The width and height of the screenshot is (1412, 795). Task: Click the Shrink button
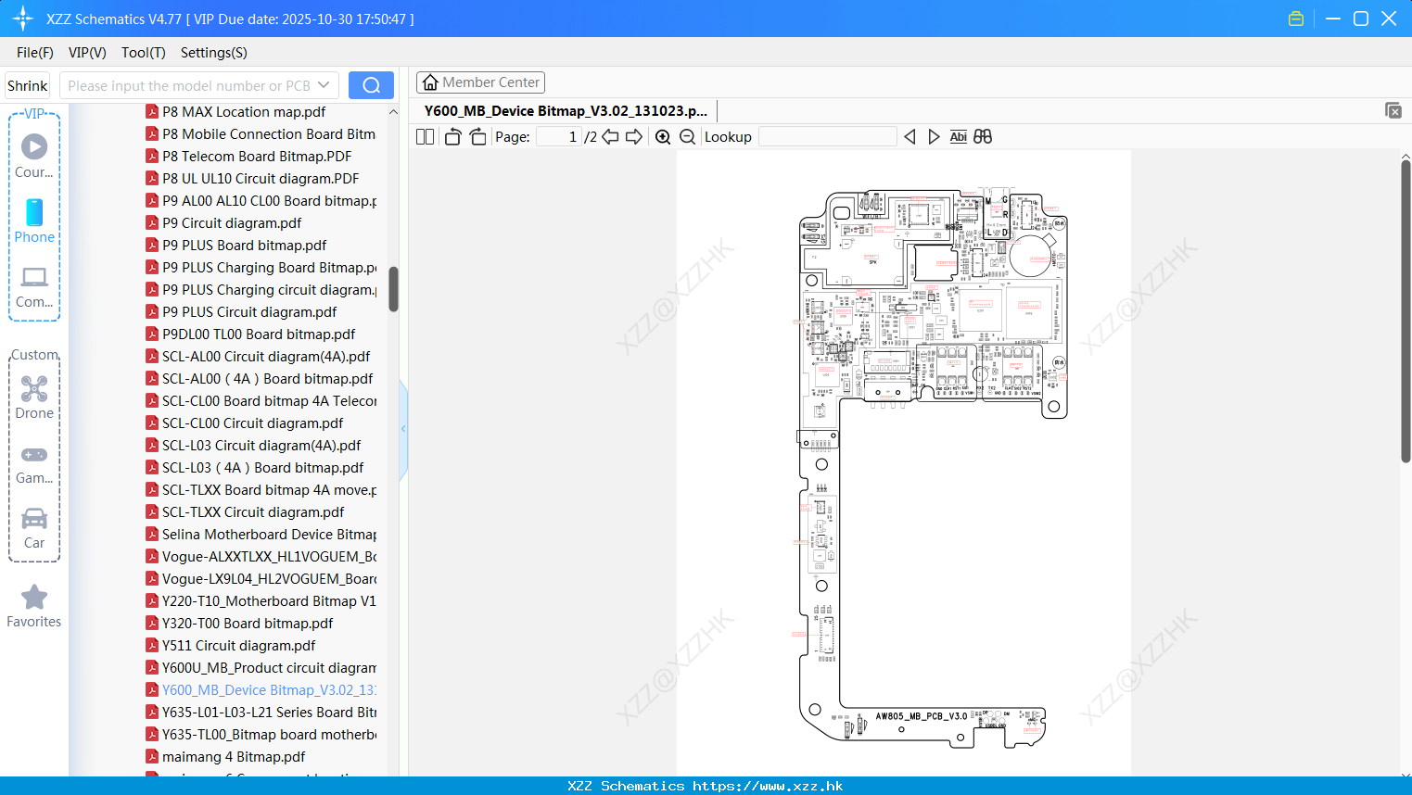point(28,85)
